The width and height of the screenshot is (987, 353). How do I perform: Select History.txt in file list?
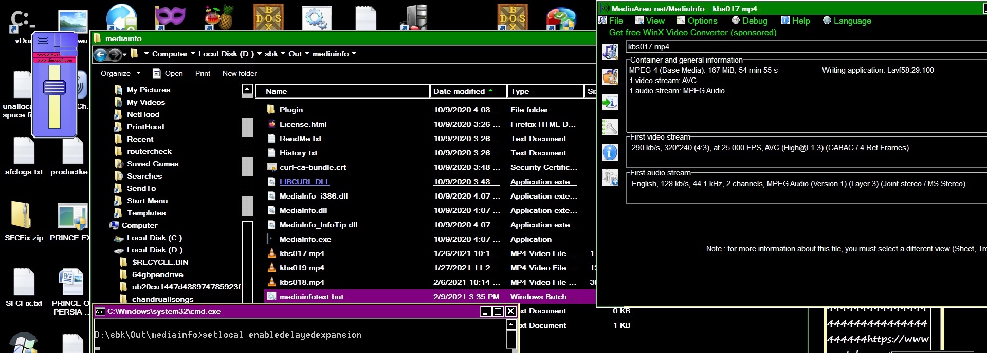(298, 153)
